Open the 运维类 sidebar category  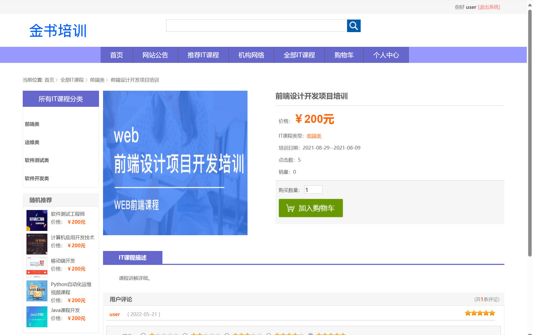[31, 142]
